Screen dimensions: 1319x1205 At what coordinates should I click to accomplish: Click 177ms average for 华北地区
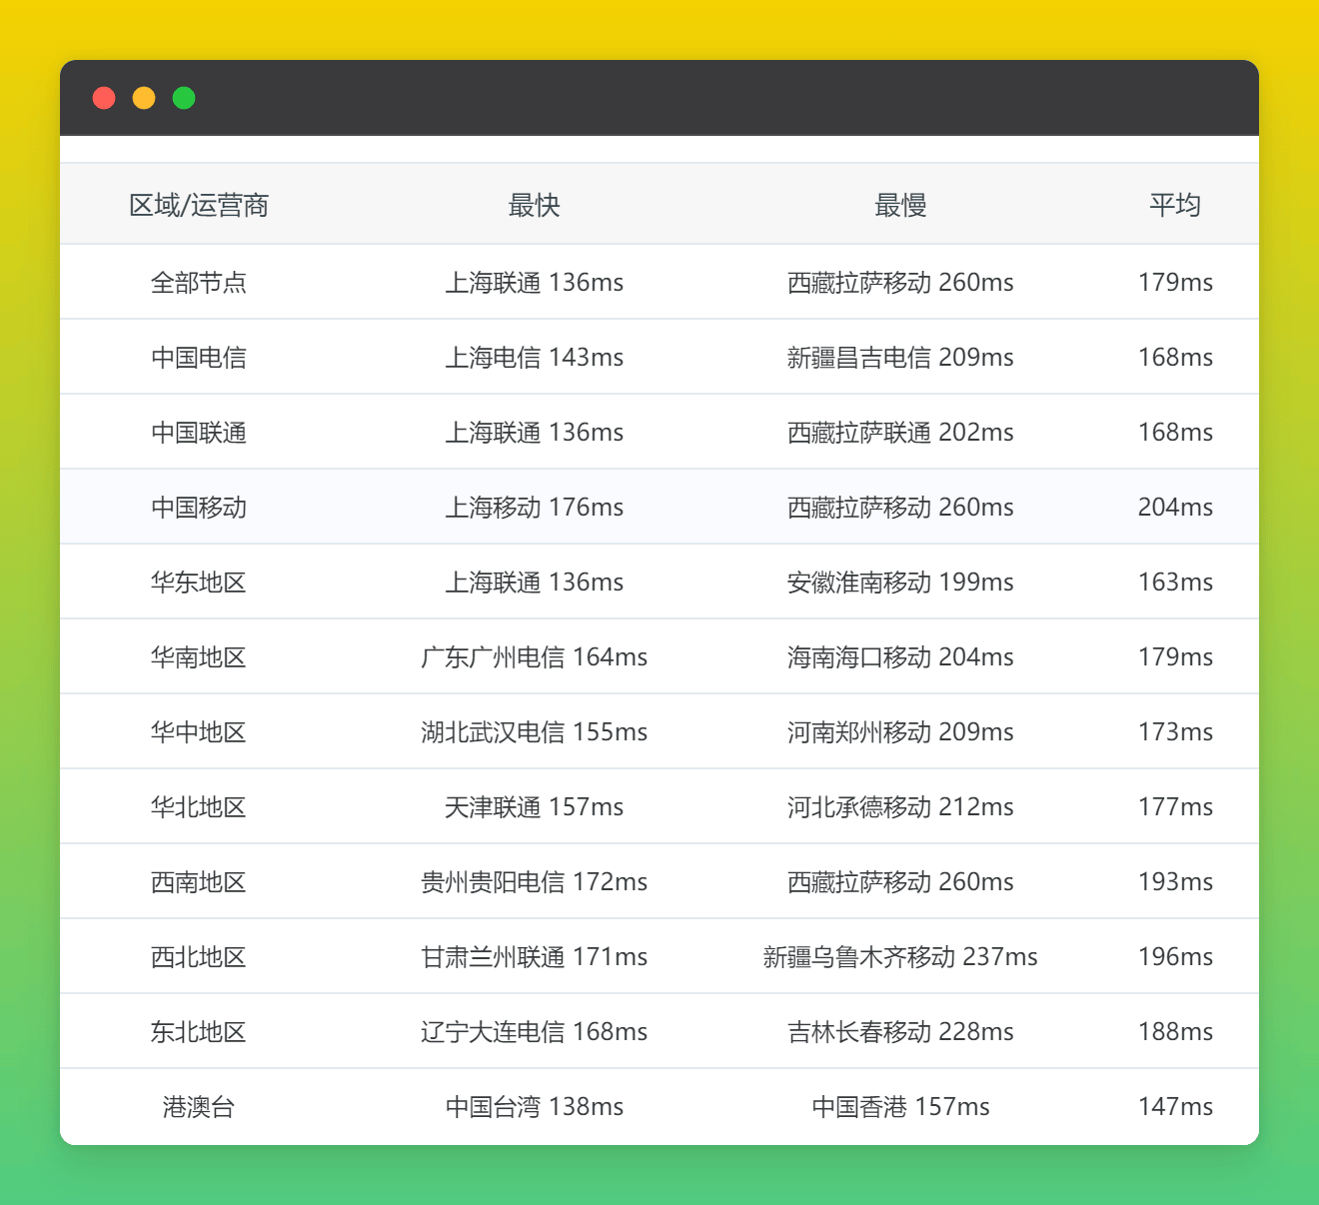(1175, 807)
